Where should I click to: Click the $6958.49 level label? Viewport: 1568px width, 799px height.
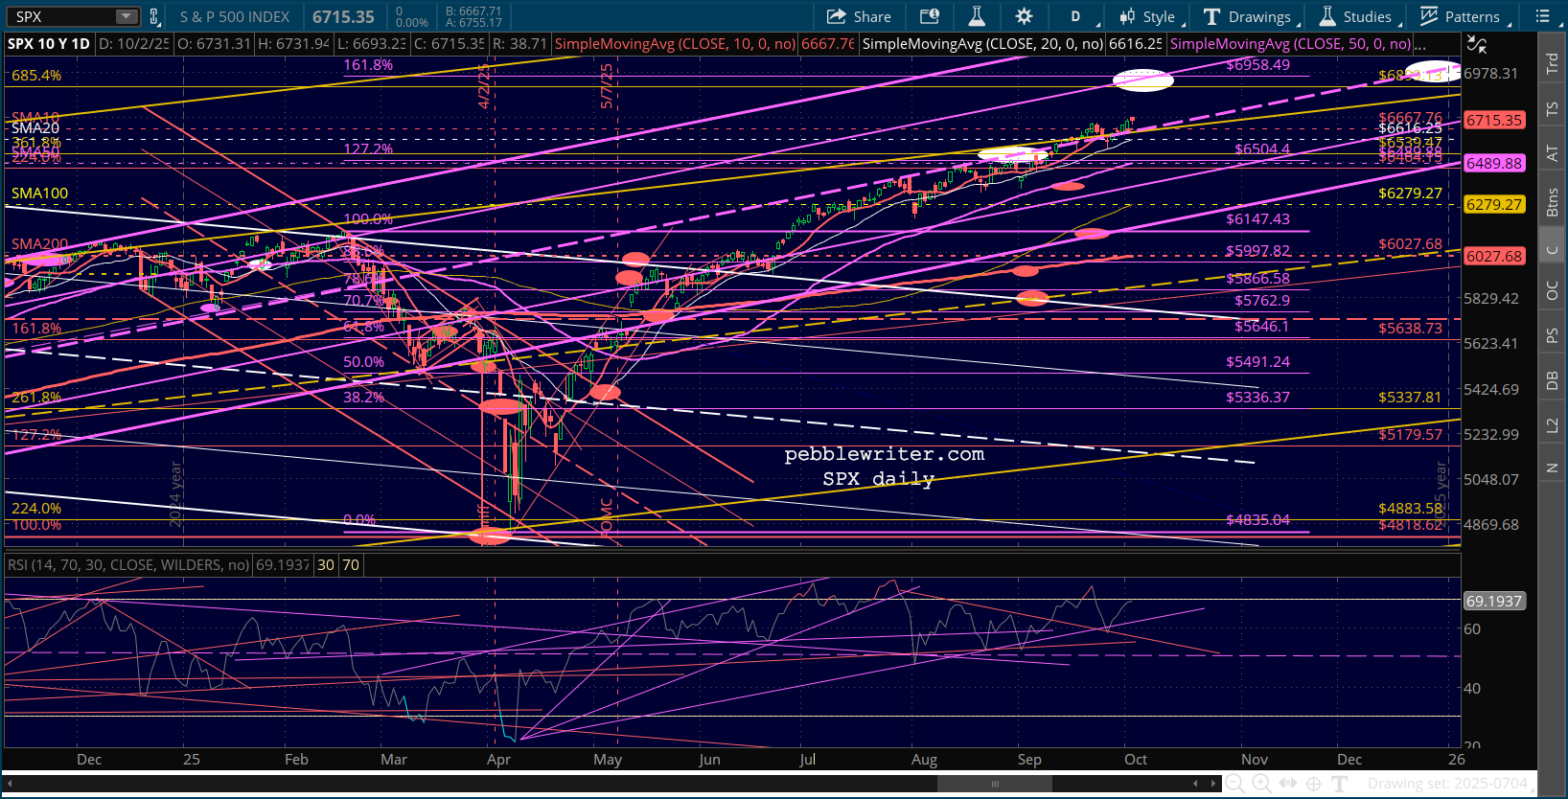tap(1258, 65)
